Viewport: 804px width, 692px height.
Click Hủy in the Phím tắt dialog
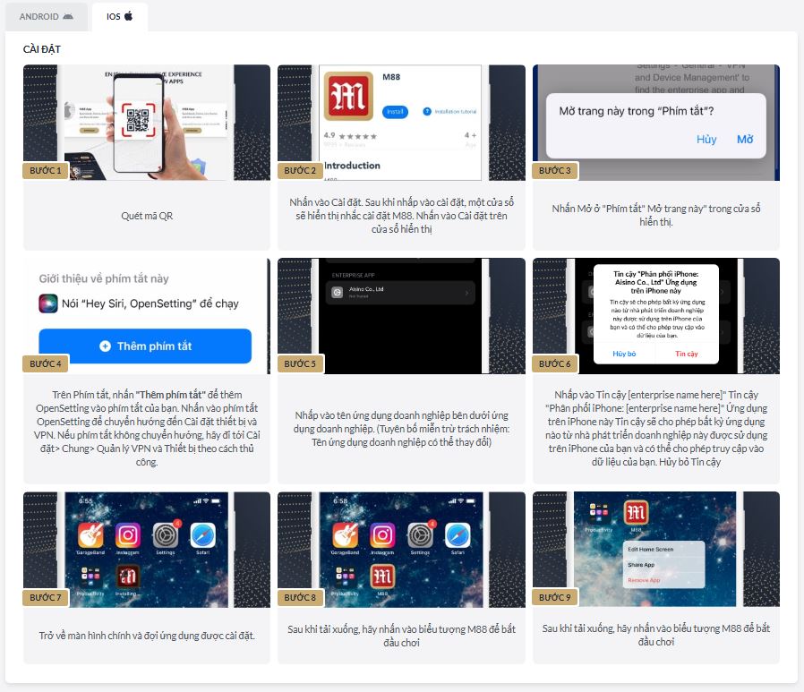pyautogui.click(x=706, y=140)
